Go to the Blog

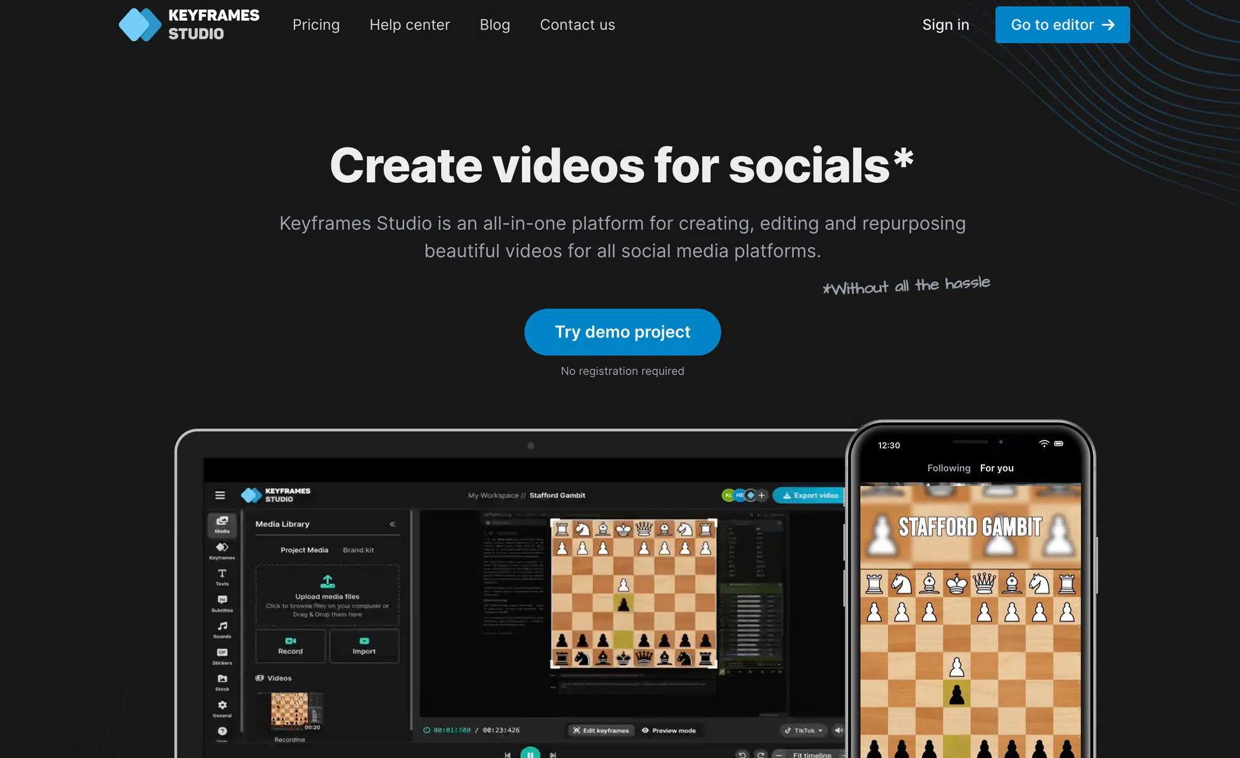(x=495, y=25)
